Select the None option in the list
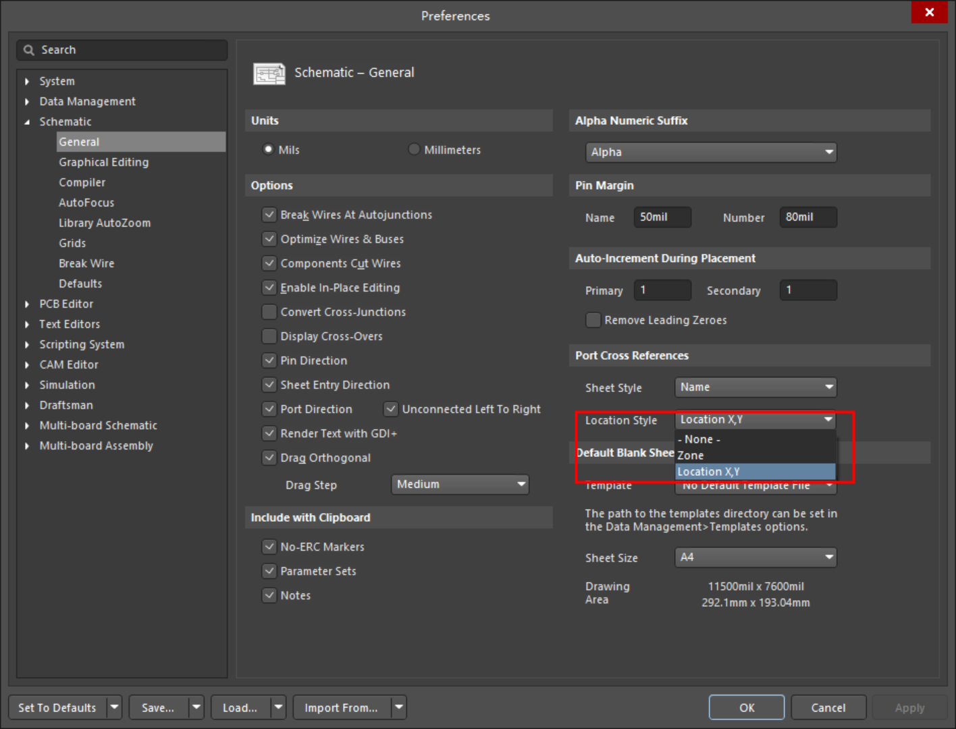 point(699,439)
